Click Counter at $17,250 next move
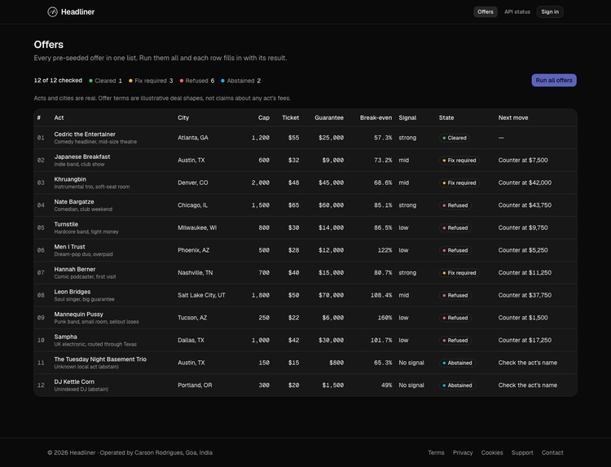The width and height of the screenshot is (611, 467). [525, 341]
